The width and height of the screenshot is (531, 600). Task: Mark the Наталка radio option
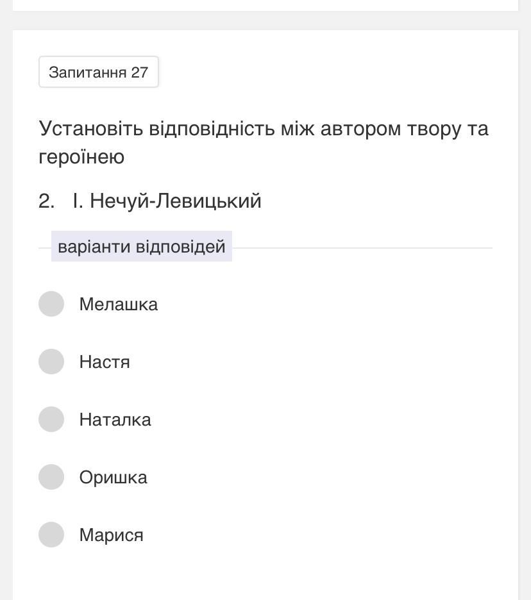point(51,419)
